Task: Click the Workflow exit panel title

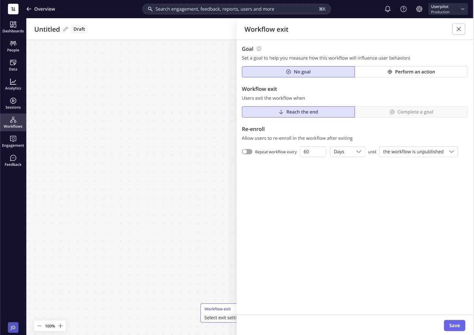Action: (266, 29)
